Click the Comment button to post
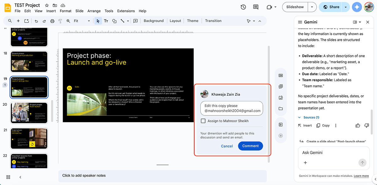 250,146
